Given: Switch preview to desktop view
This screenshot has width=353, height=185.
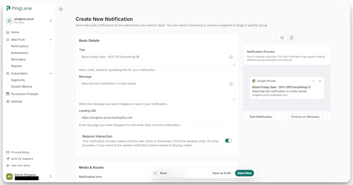Looking at the screenshot, I should pyautogui.click(x=282, y=38).
